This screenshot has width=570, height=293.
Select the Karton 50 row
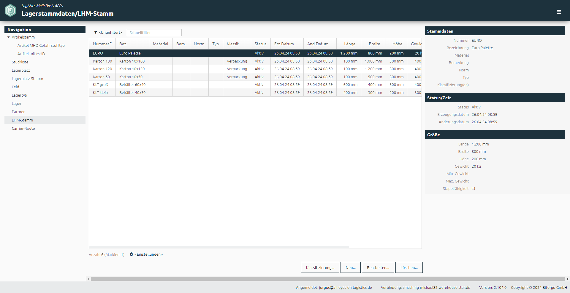[255, 77]
